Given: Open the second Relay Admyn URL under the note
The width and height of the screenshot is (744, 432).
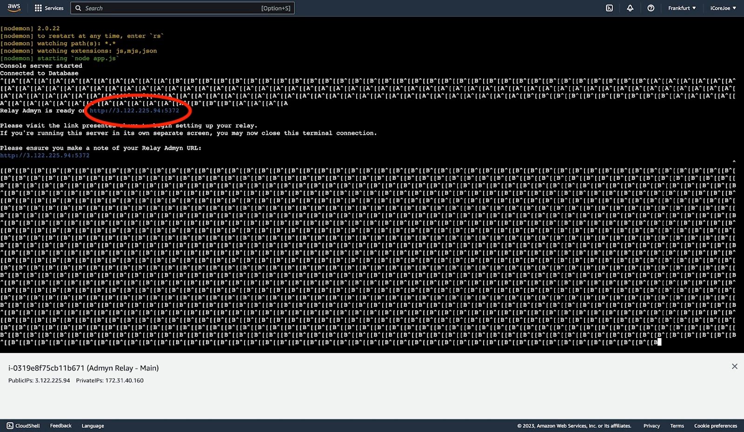Looking at the screenshot, I should [x=45, y=155].
